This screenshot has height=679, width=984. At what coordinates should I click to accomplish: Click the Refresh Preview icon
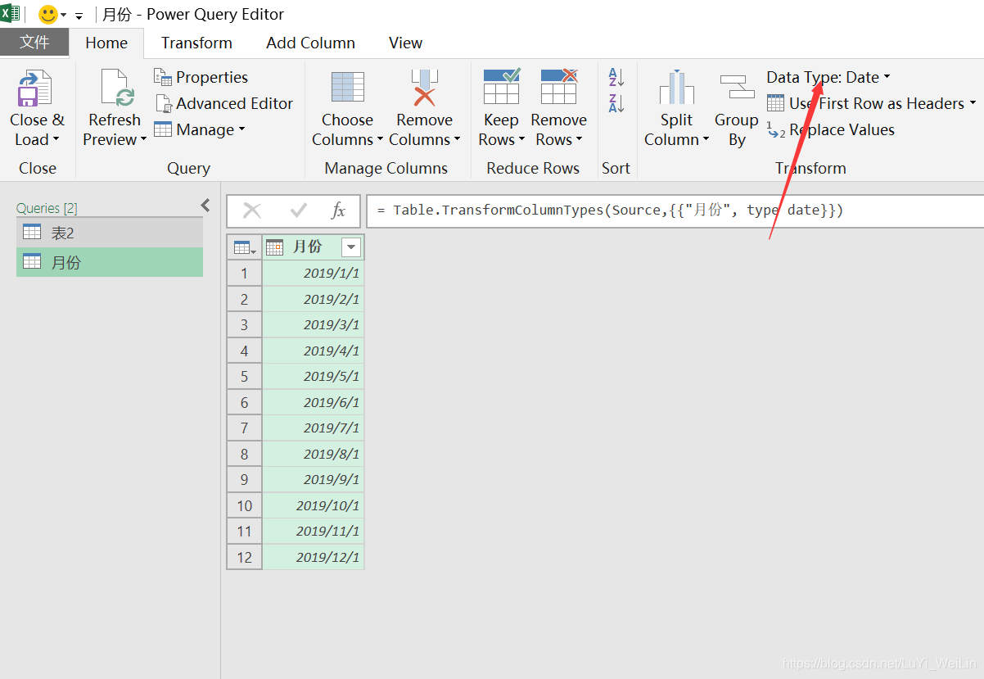[x=115, y=88]
